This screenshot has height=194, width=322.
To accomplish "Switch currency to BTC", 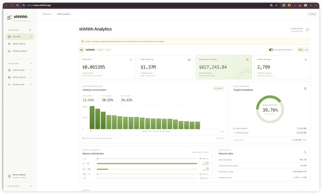I will tap(306, 50).
